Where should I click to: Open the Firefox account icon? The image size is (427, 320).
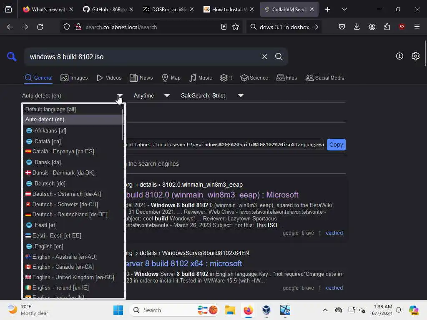tap(372, 27)
